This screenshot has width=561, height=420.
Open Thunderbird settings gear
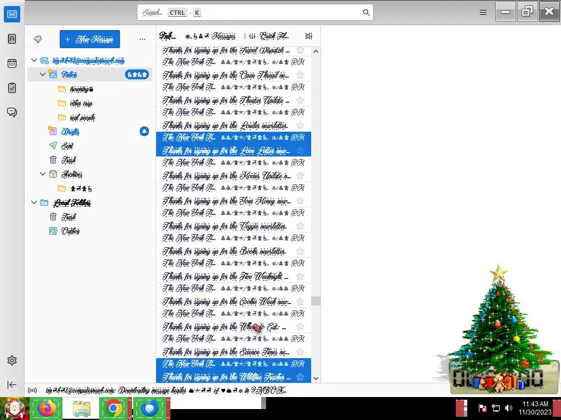(x=12, y=360)
